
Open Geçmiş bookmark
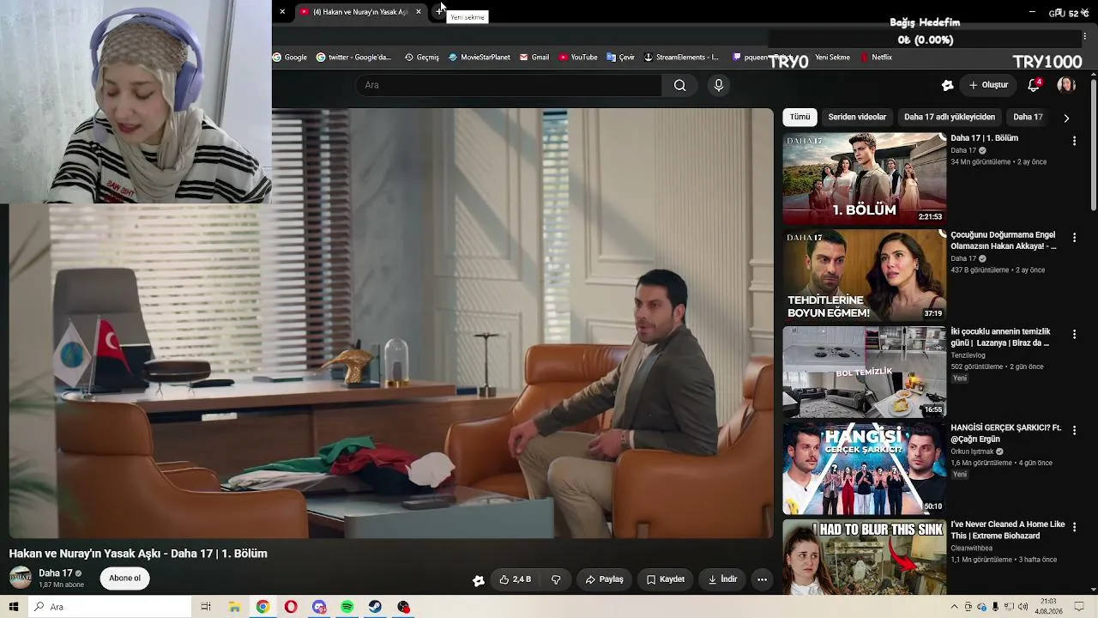click(x=421, y=58)
